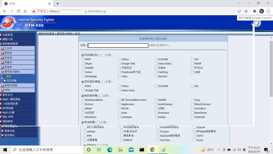Open the Paint app in the taskbar
273x154 pixels.
click(x=163, y=150)
